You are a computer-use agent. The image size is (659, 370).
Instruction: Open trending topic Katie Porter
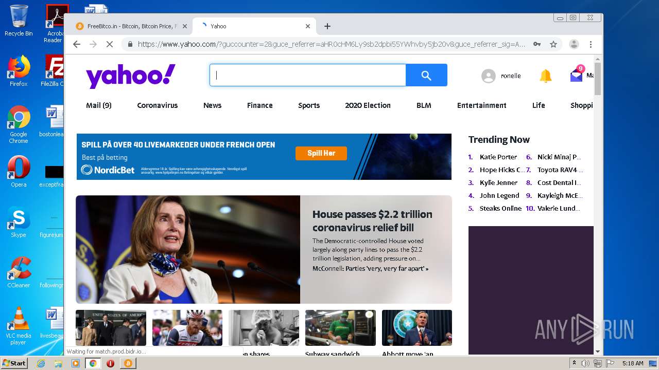pos(498,157)
